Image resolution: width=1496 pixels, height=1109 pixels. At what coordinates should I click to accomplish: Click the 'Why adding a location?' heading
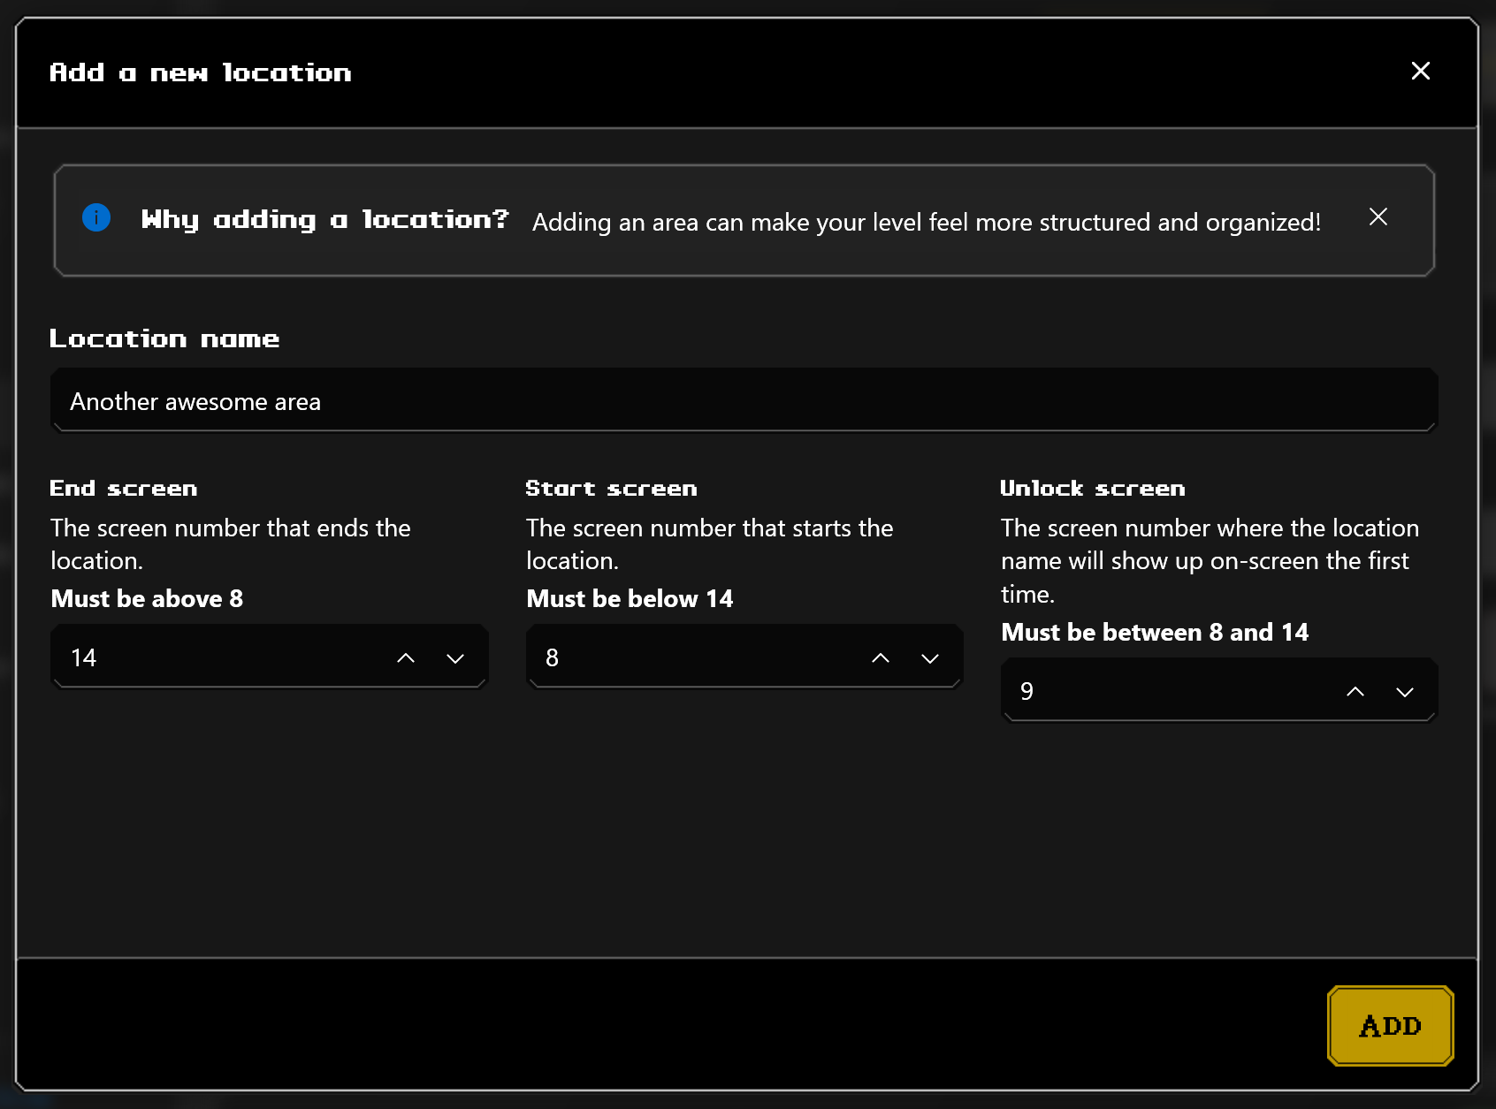pos(325,219)
